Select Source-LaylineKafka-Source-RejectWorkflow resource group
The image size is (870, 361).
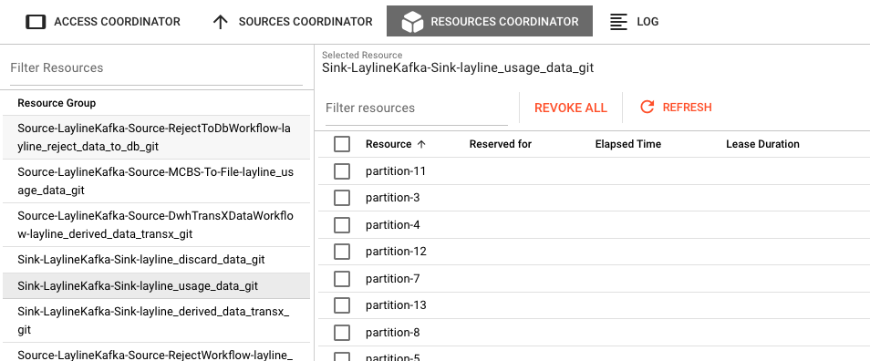[x=156, y=353]
